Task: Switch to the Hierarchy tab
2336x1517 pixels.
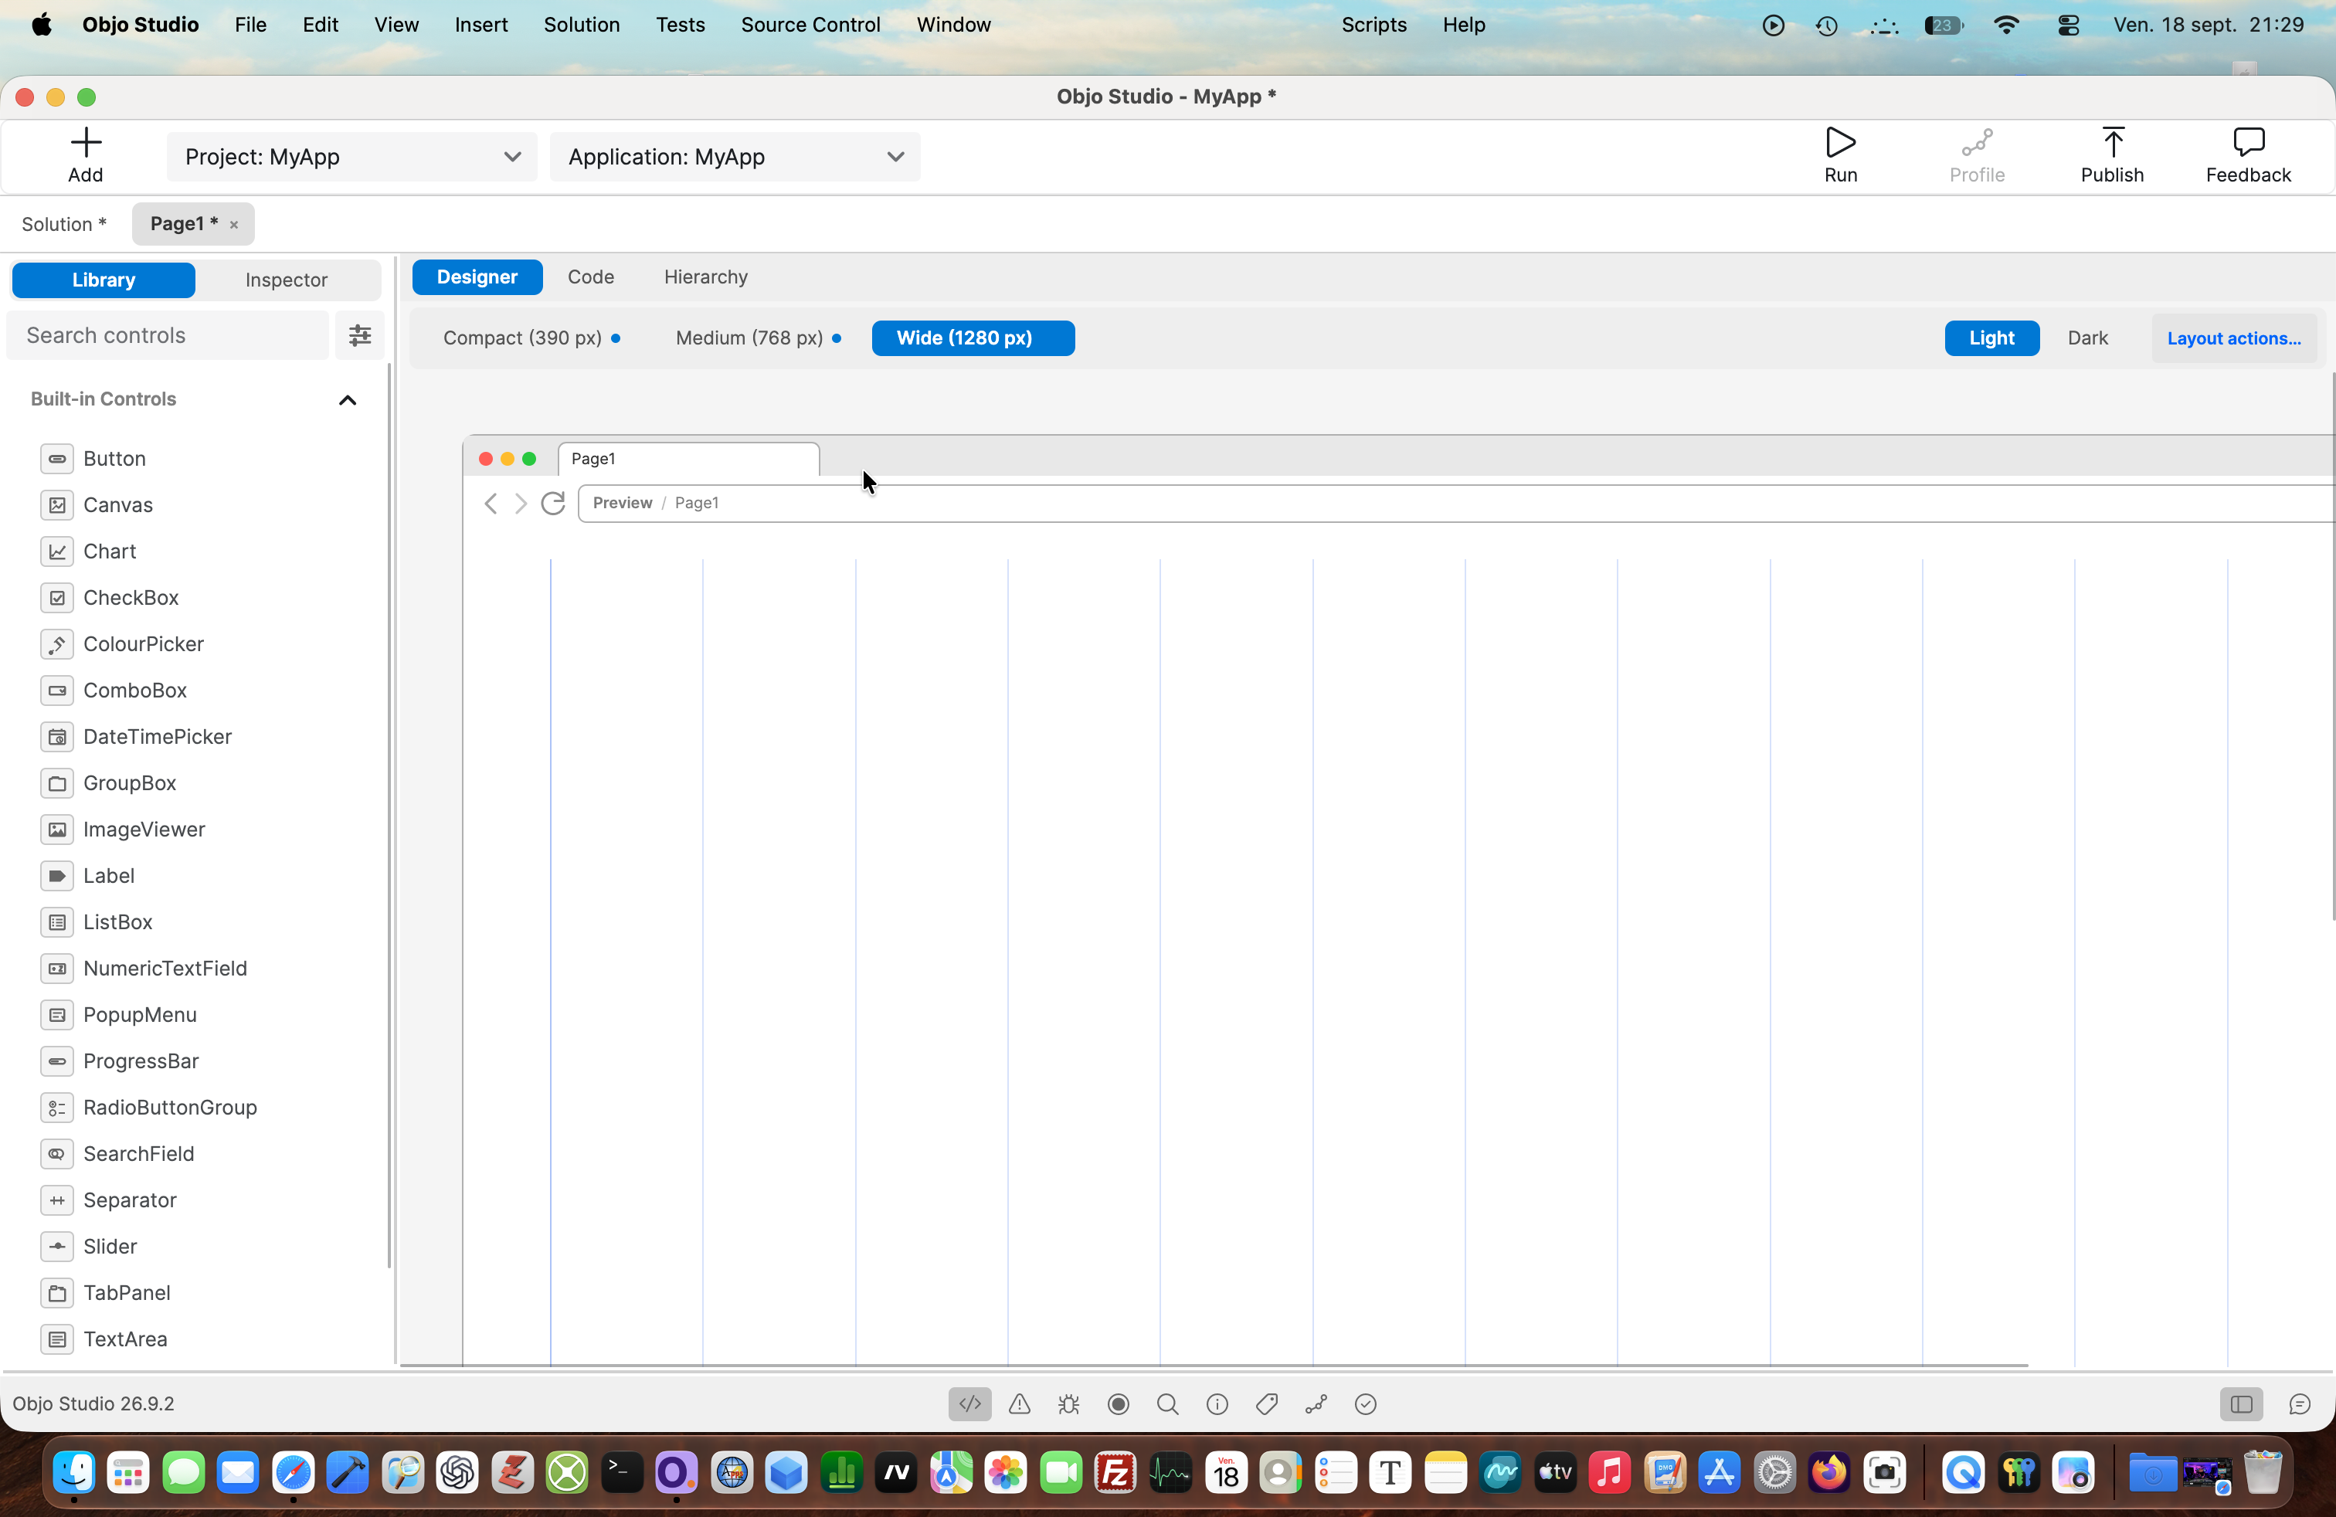Action: tap(706, 277)
